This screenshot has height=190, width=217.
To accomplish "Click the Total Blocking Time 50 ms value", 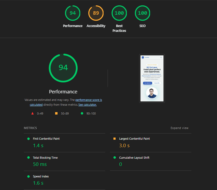I will [x=40, y=164].
